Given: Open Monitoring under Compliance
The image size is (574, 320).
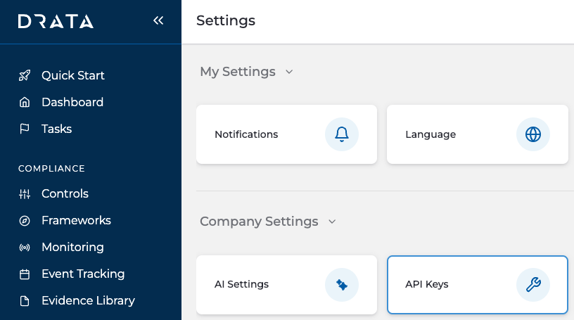Looking at the screenshot, I should 72,247.
